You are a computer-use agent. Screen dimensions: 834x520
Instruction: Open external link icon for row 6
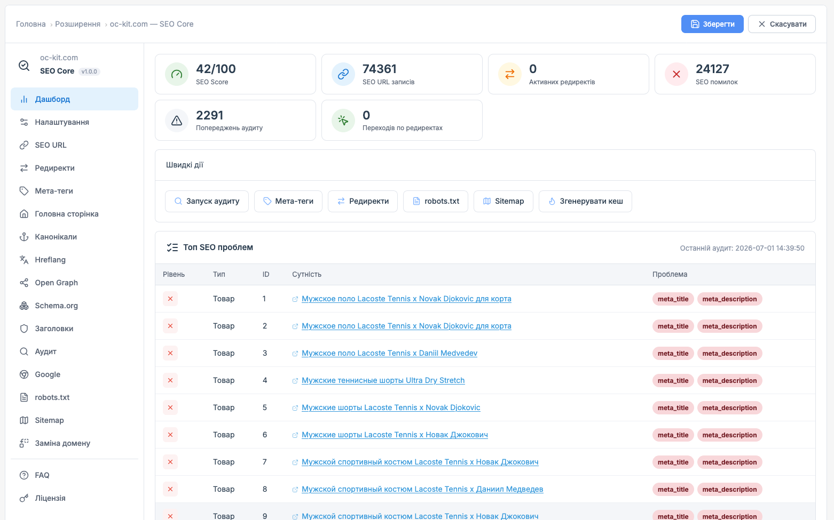(x=295, y=435)
